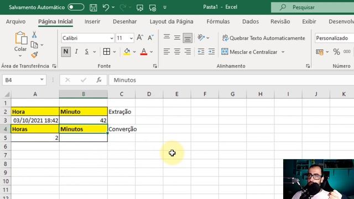354x199 pixels.
Task: Click the Middle Align icon
Action: (x=177, y=38)
